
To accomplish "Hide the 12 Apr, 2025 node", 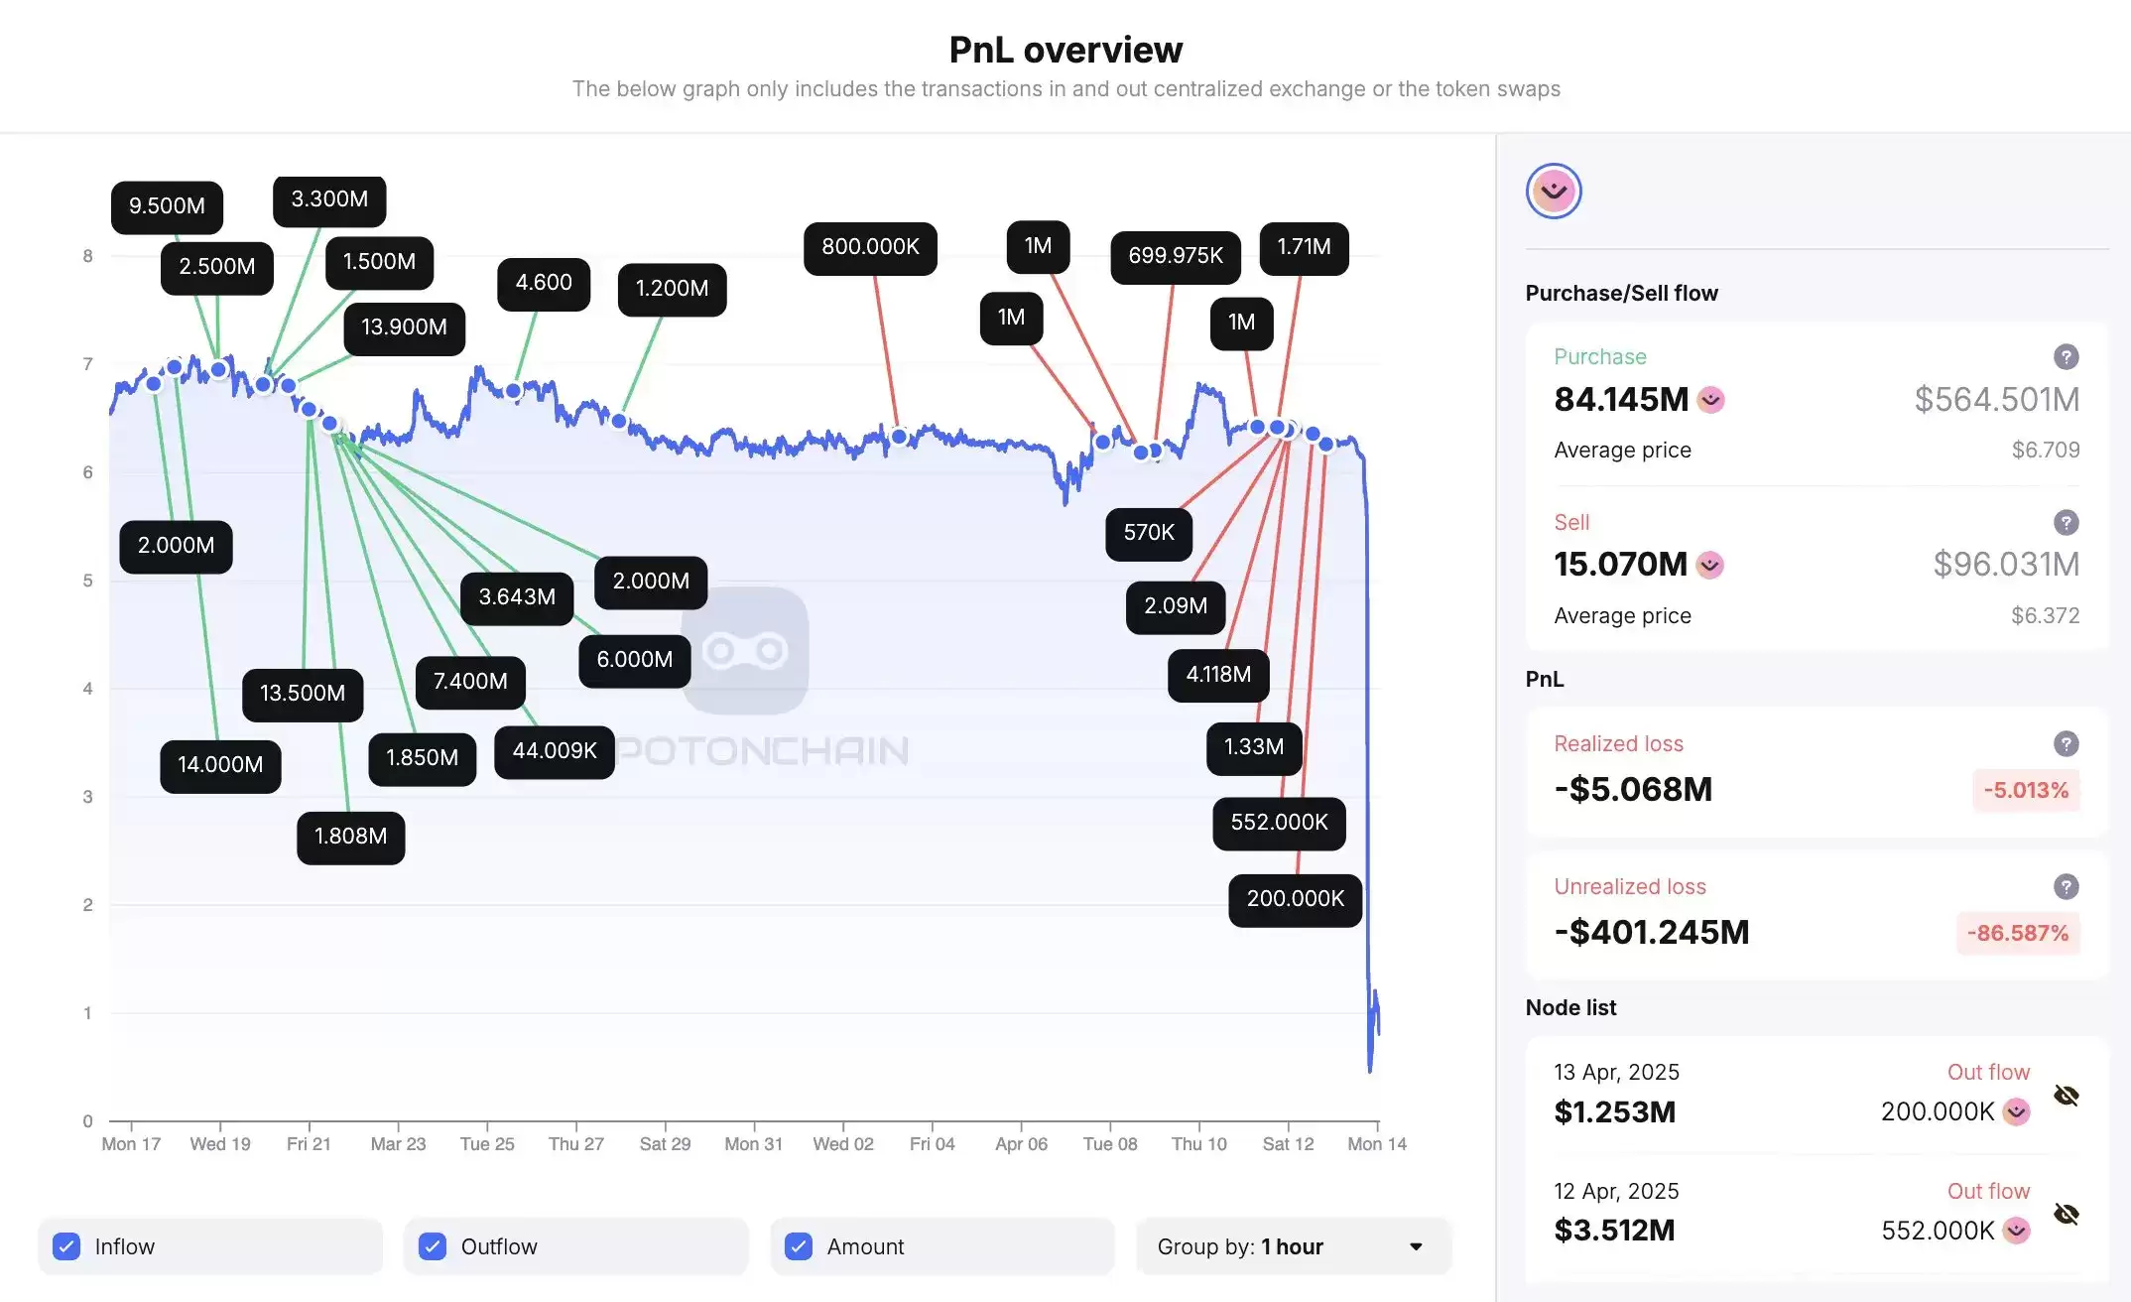I will tap(2067, 1215).
